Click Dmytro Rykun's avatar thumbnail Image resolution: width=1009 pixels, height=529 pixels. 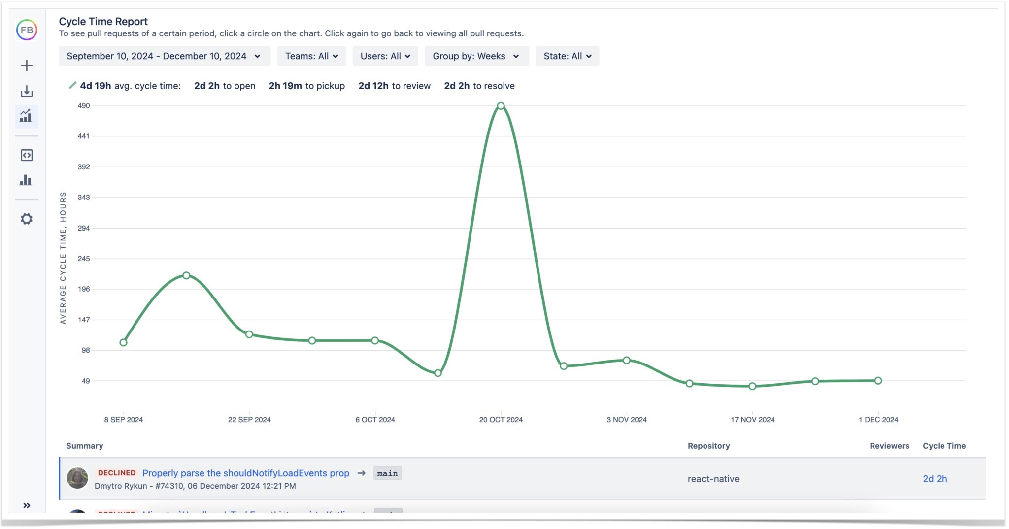click(x=78, y=478)
